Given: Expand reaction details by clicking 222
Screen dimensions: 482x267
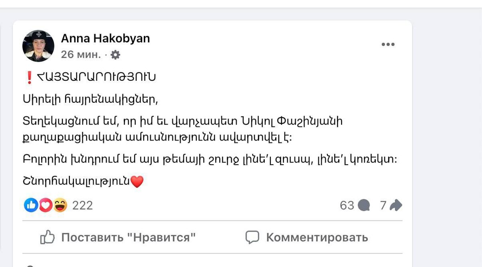Looking at the screenshot, I should coord(83,205).
